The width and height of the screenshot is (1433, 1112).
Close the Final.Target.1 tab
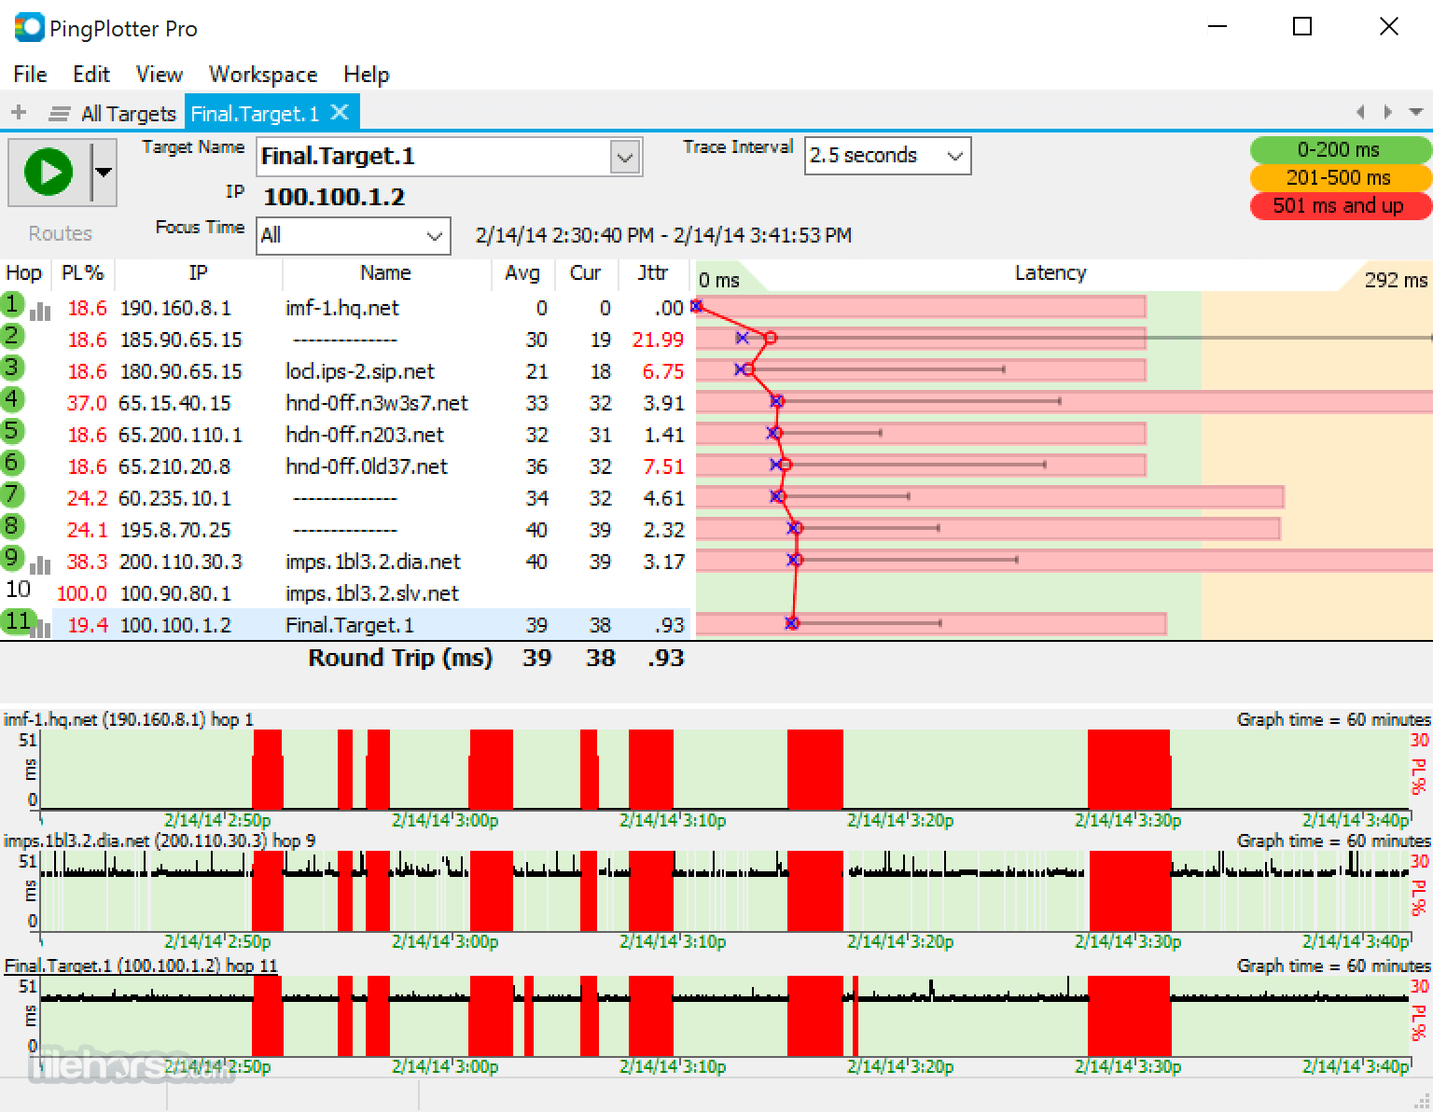point(341,112)
